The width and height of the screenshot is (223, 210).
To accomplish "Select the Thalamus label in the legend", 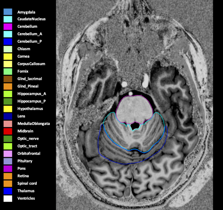I will pyautogui.click(x=26, y=191).
